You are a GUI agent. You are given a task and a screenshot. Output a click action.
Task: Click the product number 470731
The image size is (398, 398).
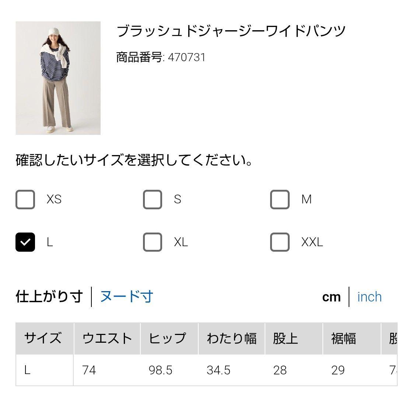(186, 57)
